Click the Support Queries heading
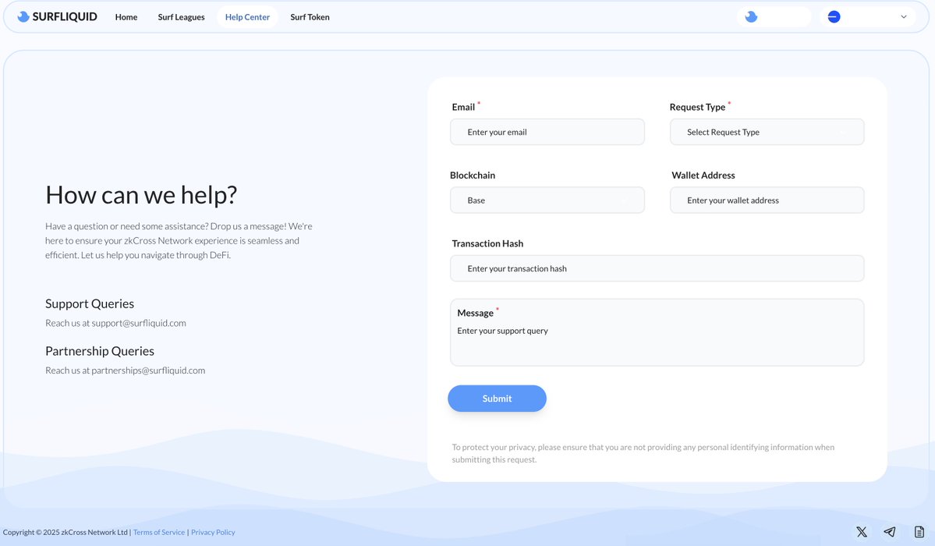The height and width of the screenshot is (546, 935). [90, 303]
